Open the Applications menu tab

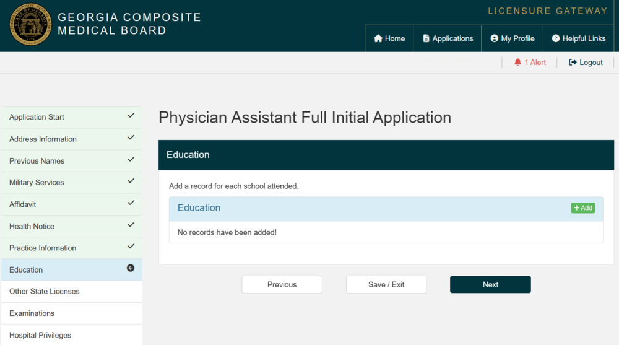click(448, 38)
